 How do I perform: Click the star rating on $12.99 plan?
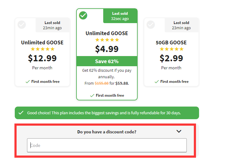click(x=42, y=49)
